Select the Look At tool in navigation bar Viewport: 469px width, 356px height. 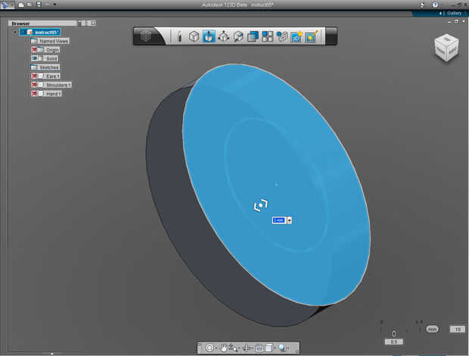(247, 348)
